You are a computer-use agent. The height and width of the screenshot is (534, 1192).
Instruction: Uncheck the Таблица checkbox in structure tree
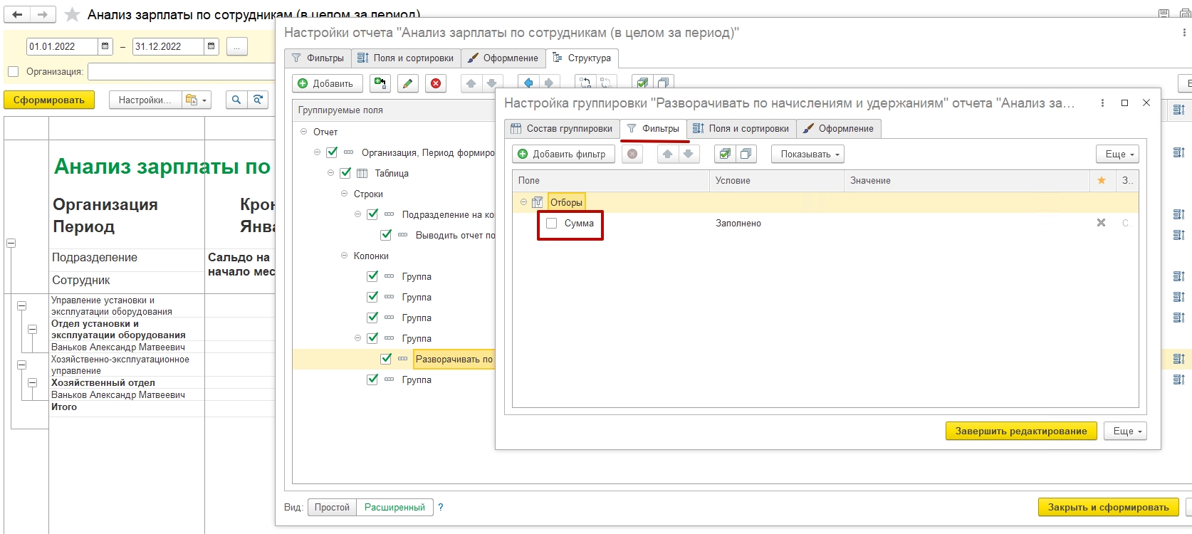[345, 173]
